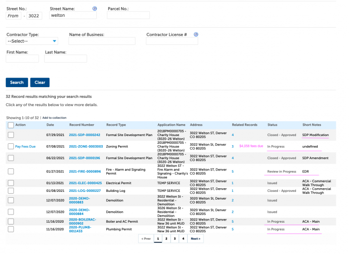Image resolution: width=349 pixels, height=254 pixels.
Task: Select current results page 1
Action: click(158, 239)
